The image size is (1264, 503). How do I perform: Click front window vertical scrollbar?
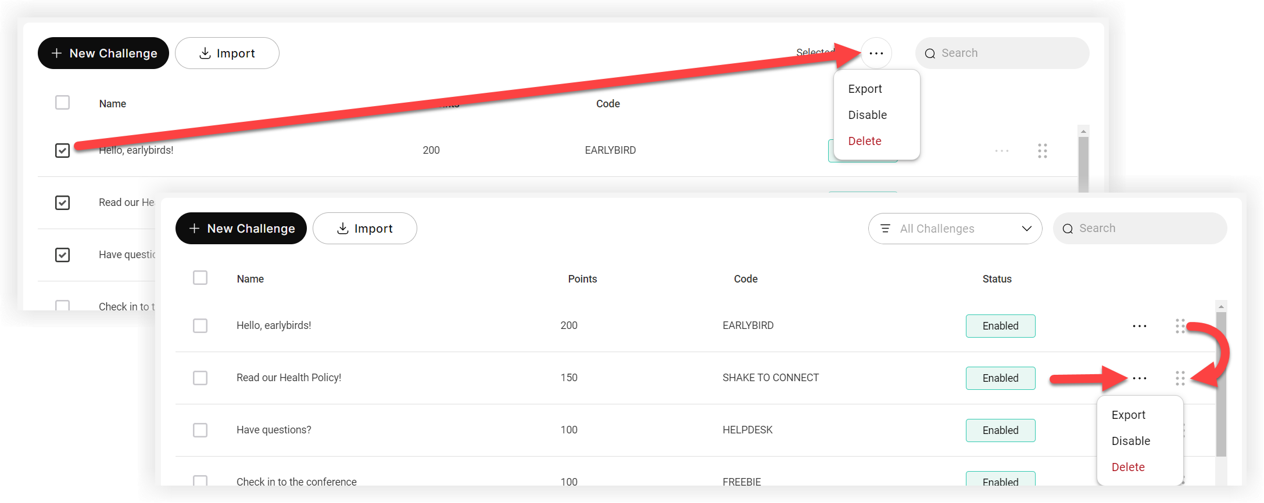point(1221,384)
